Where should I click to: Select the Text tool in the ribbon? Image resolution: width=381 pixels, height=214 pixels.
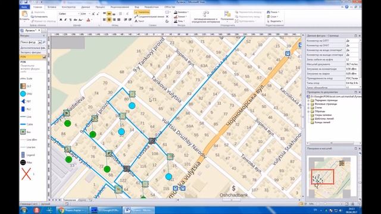139,21
